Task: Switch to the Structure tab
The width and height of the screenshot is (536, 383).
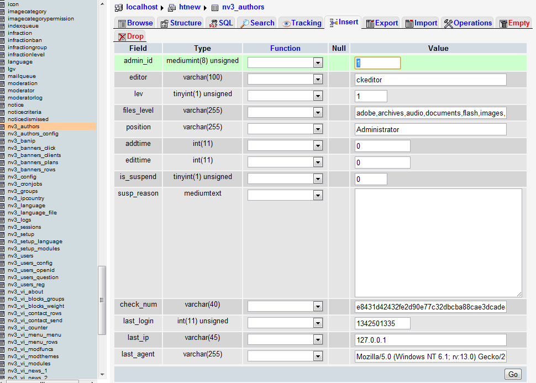Action: 181,23
